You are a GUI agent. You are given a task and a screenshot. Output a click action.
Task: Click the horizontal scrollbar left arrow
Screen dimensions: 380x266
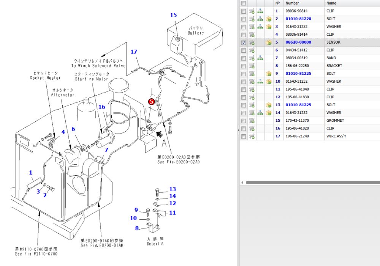(x=242, y=182)
